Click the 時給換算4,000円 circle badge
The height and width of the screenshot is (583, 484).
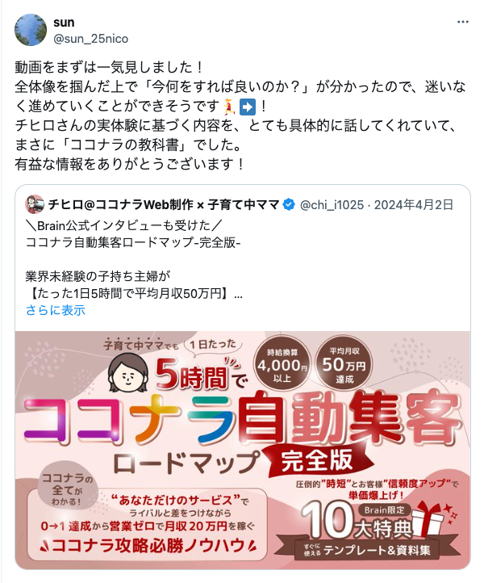pyautogui.click(x=282, y=366)
